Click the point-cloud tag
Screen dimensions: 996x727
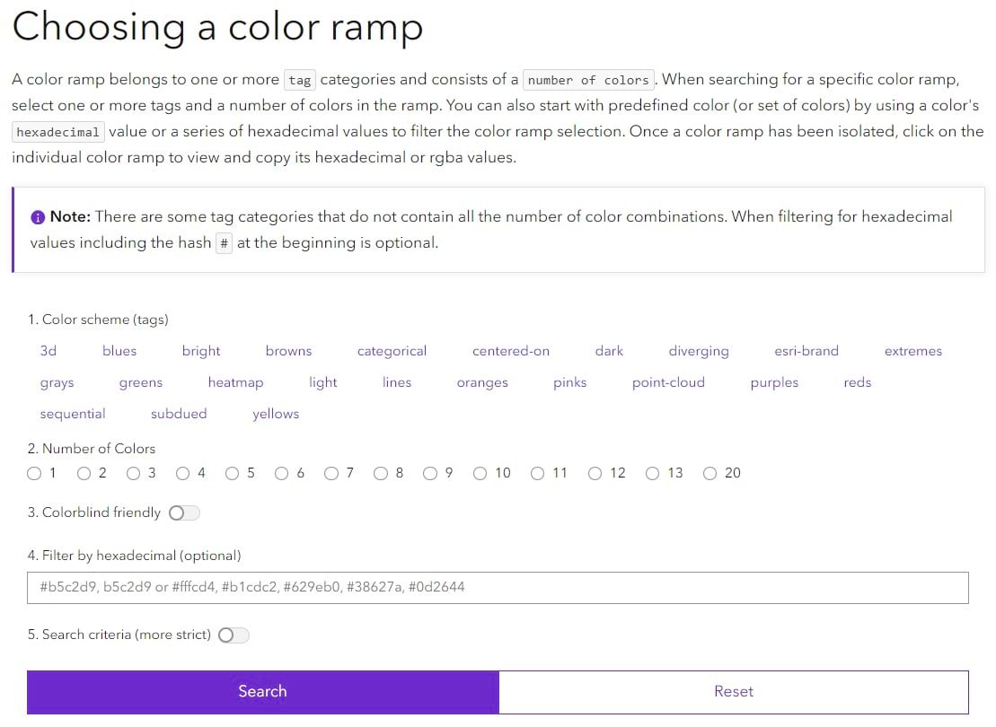(x=668, y=382)
